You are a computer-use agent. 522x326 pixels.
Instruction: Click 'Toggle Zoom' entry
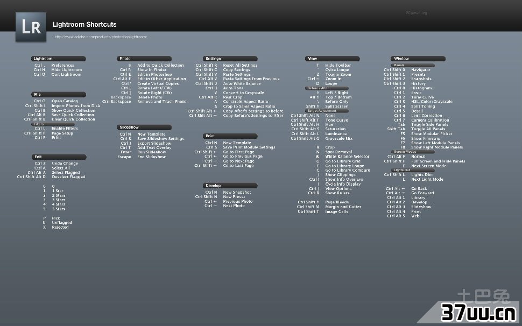(x=338, y=75)
